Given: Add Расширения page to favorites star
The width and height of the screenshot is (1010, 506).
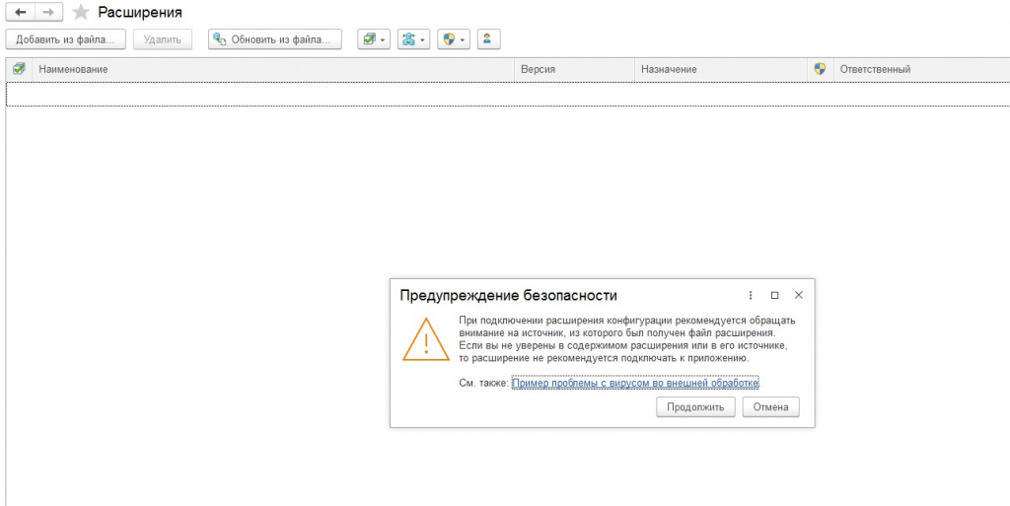Looking at the screenshot, I should tap(81, 12).
